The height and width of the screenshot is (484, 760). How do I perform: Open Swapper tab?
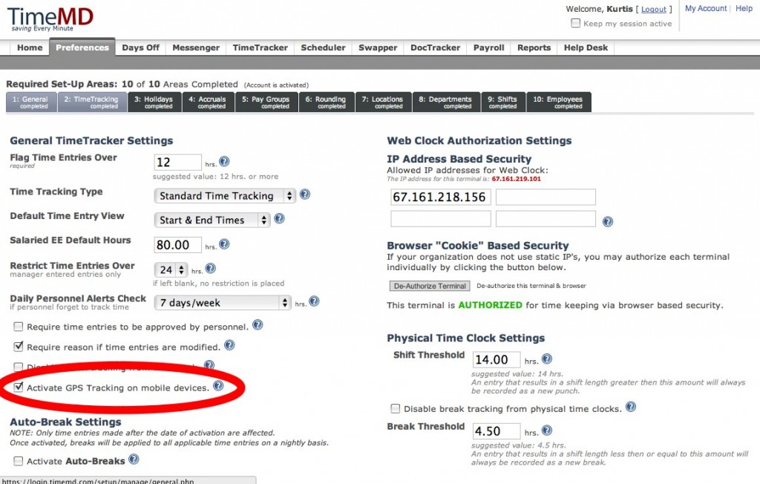pyautogui.click(x=378, y=48)
